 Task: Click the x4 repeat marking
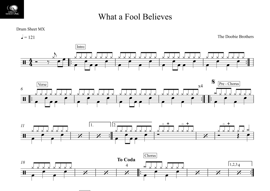[200, 86]
